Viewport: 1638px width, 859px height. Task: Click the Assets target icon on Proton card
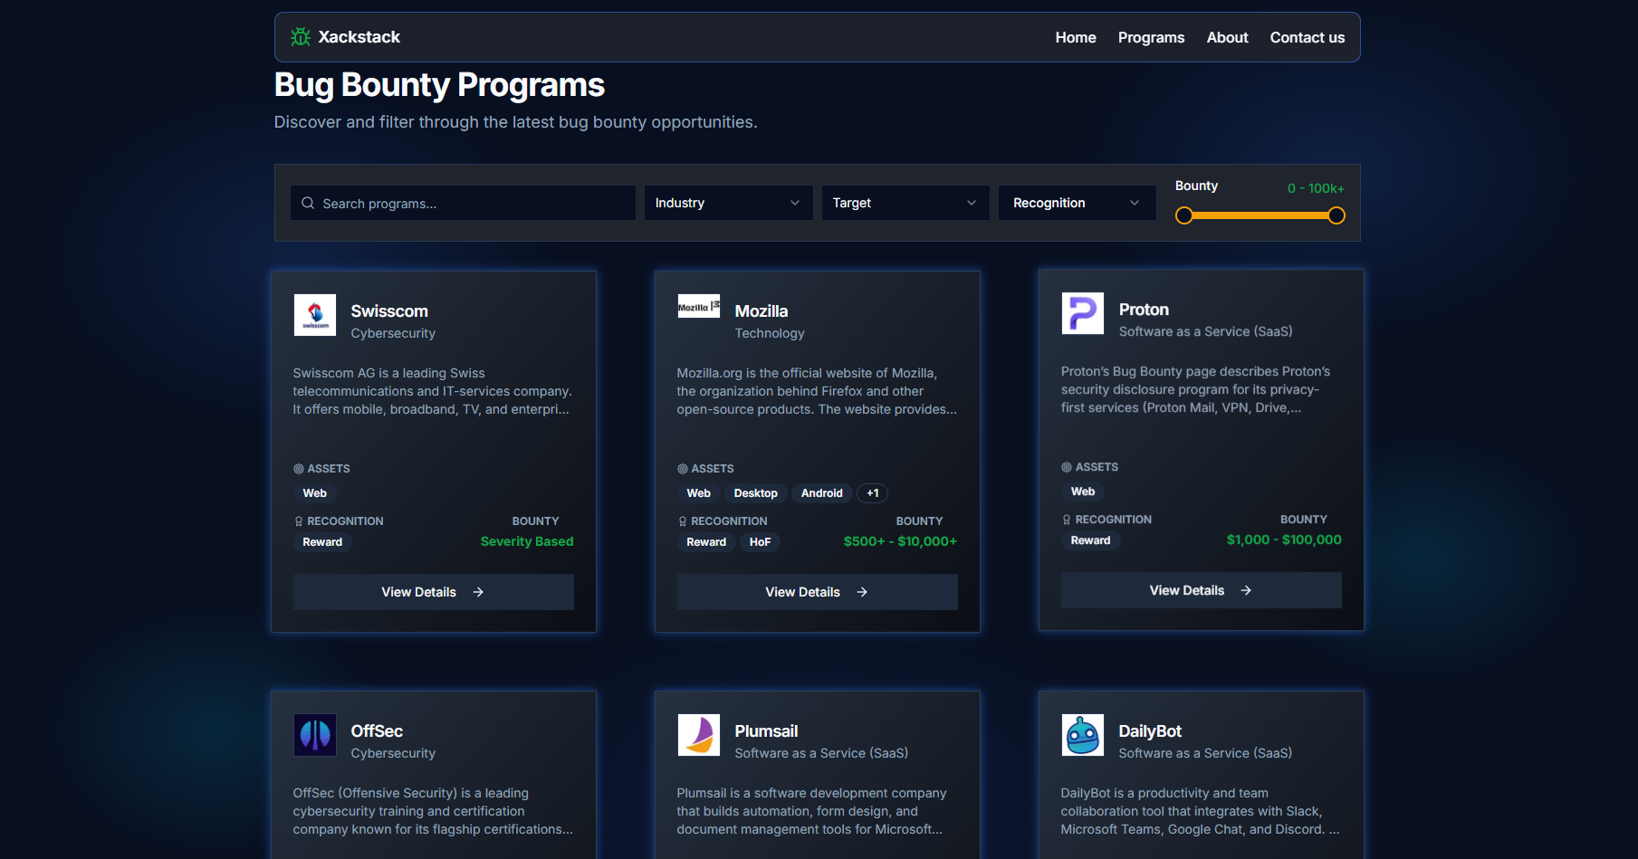(x=1067, y=467)
